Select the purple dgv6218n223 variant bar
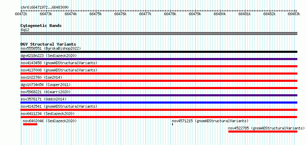 click(x=159, y=59)
